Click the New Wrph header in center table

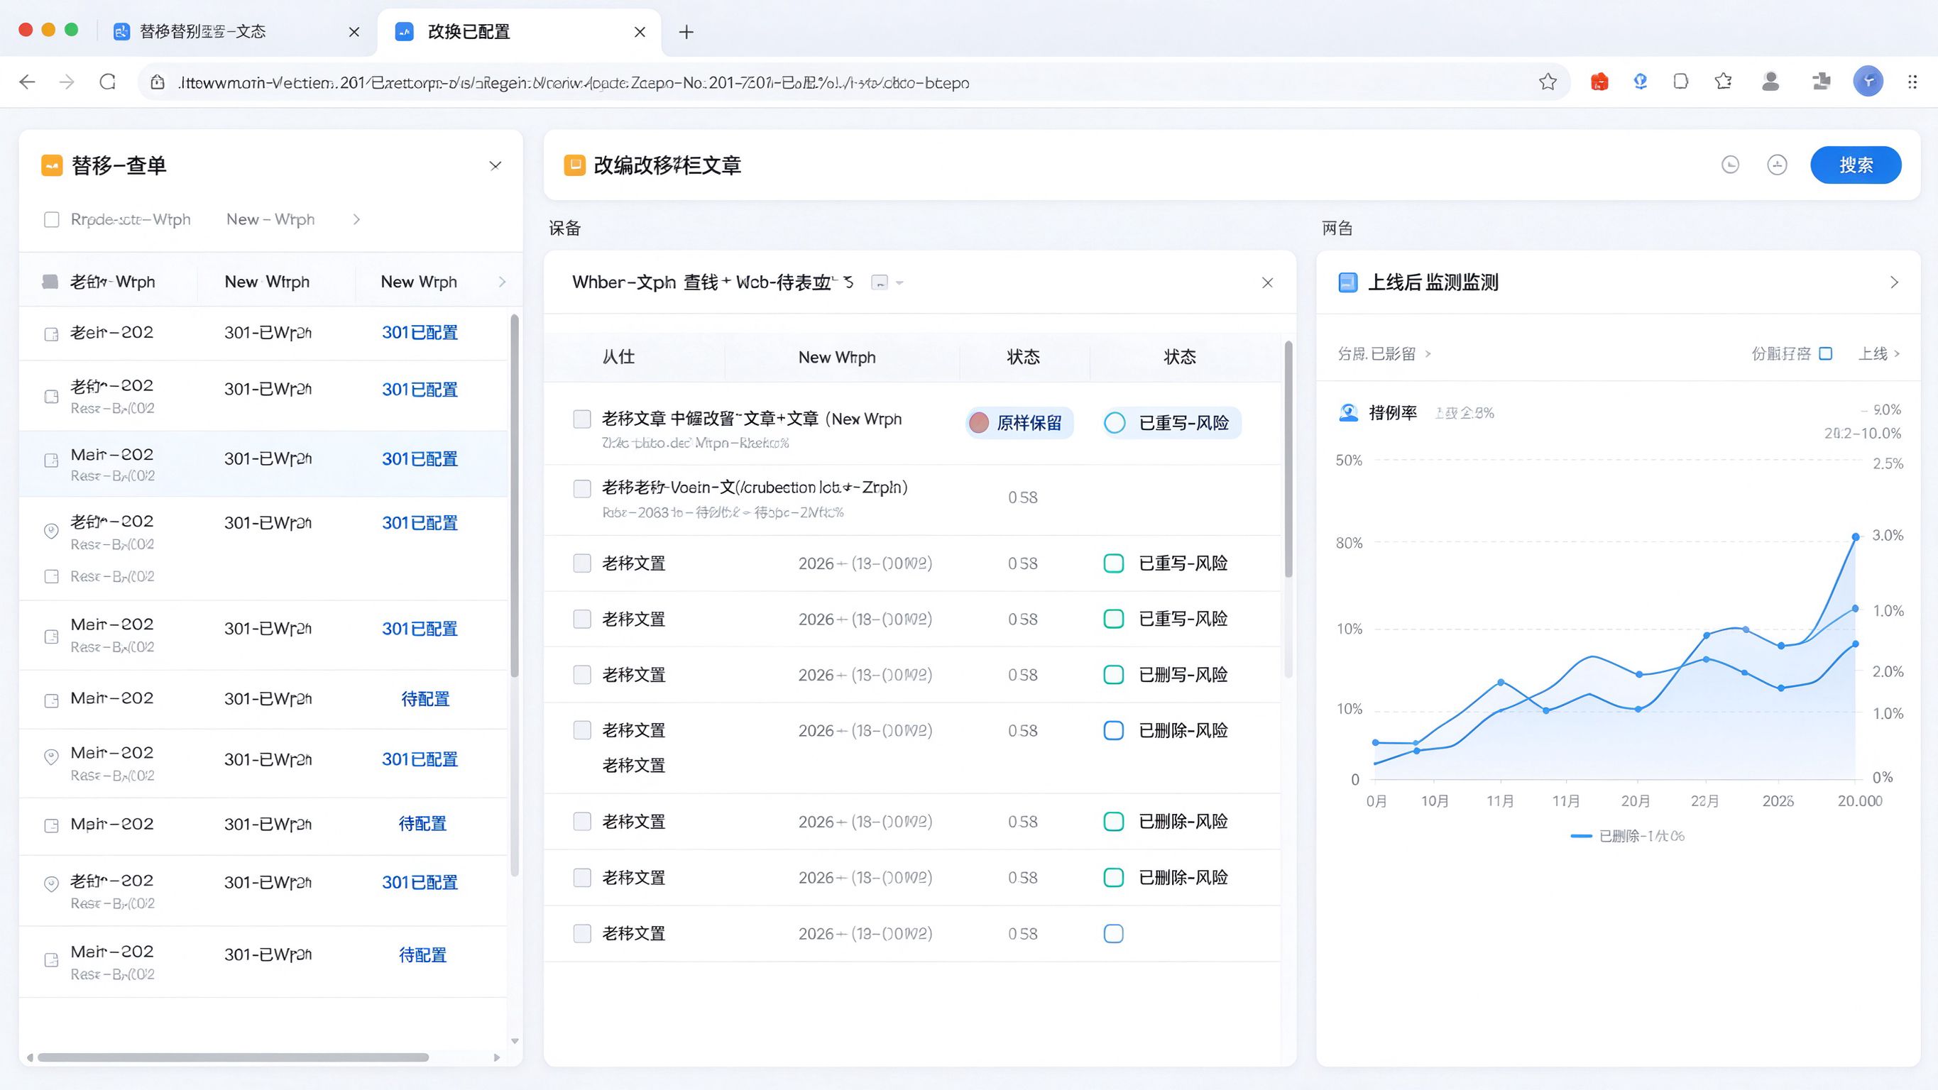click(x=836, y=358)
